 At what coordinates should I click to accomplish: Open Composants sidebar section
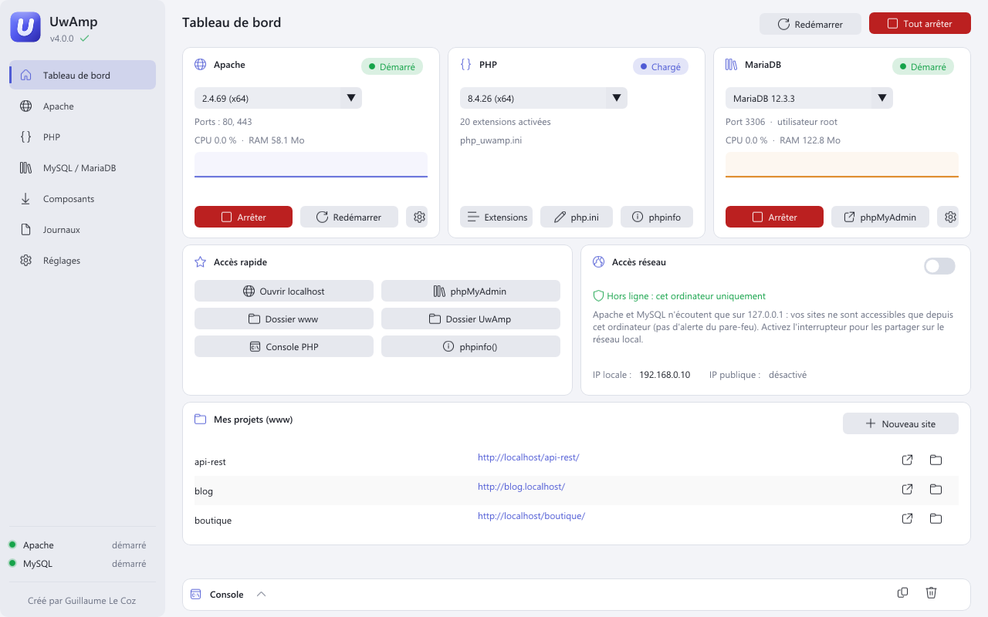click(x=83, y=198)
